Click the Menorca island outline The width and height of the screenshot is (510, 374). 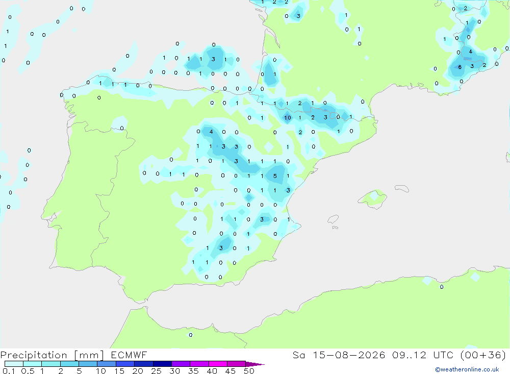click(402, 188)
